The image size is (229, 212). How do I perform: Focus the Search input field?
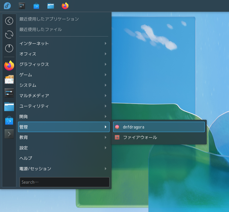pos(64,182)
